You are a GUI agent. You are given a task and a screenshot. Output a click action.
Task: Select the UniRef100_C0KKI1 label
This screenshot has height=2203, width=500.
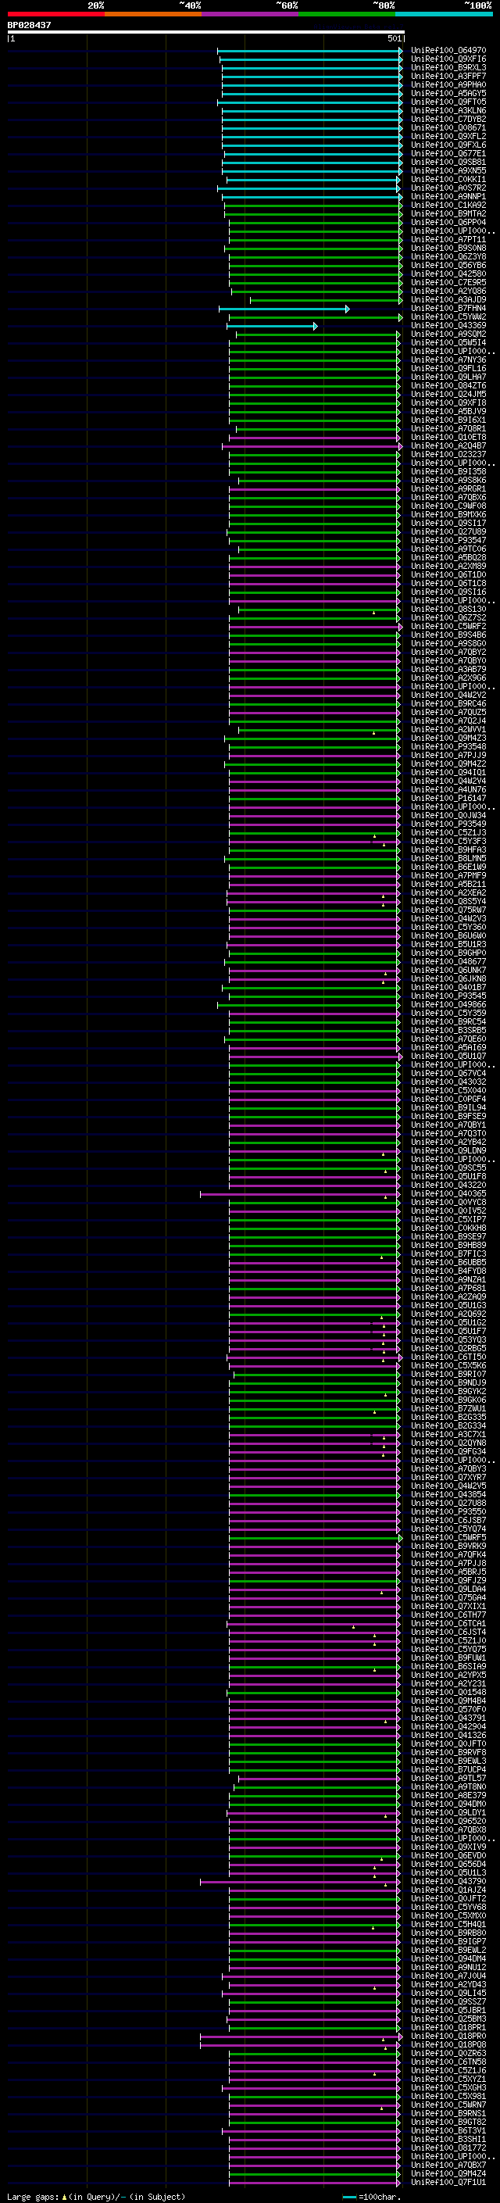[448, 180]
